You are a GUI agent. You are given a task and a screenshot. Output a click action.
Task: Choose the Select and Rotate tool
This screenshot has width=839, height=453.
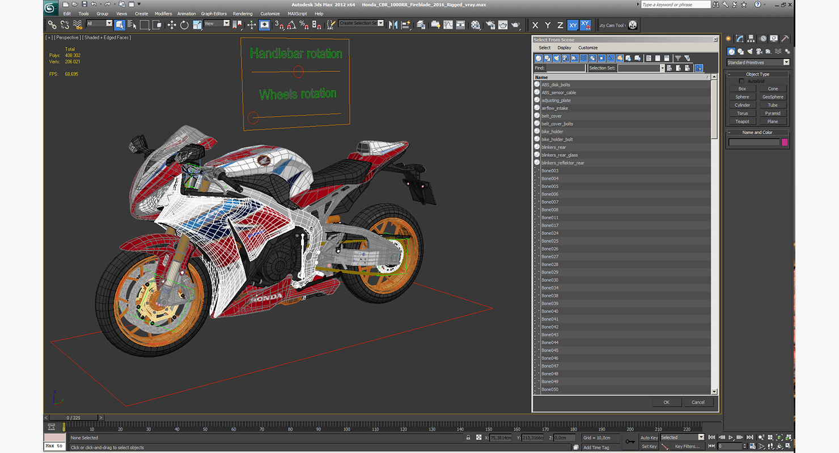(184, 25)
